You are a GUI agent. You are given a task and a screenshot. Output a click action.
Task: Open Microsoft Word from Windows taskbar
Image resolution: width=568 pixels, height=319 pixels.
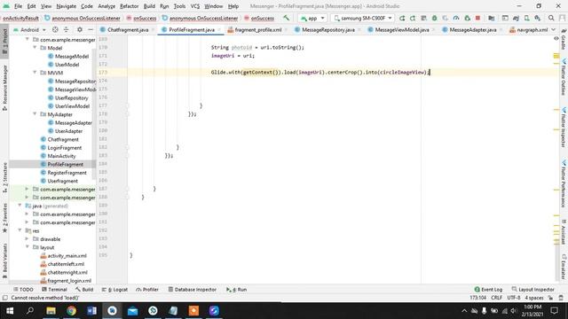point(91,311)
